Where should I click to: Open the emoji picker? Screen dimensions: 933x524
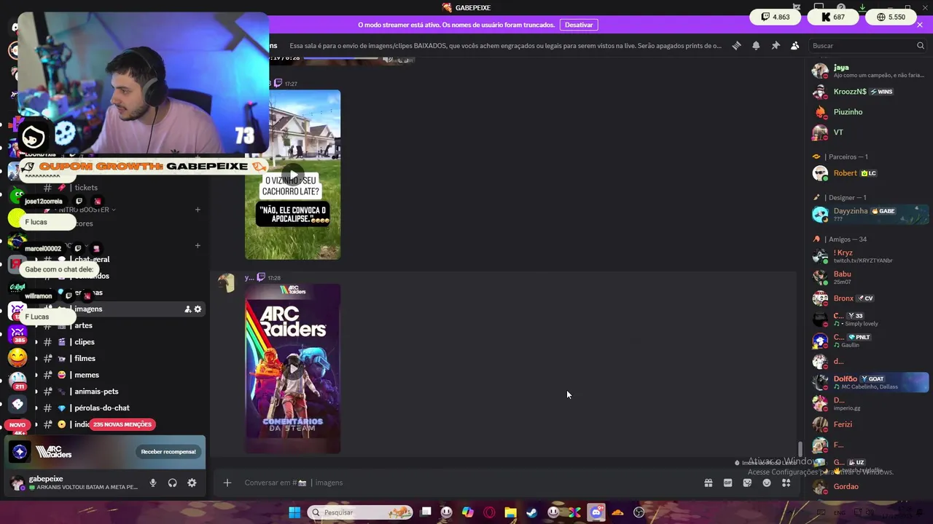point(767,483)
